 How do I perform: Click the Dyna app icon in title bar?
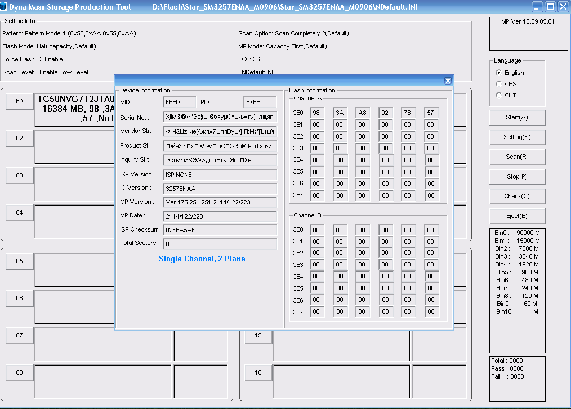click(5, 7)
